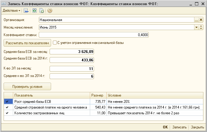Screen dimensions: 207x132
Task: Click the window icon in the title bar
Action: click(x=4, y=4)
